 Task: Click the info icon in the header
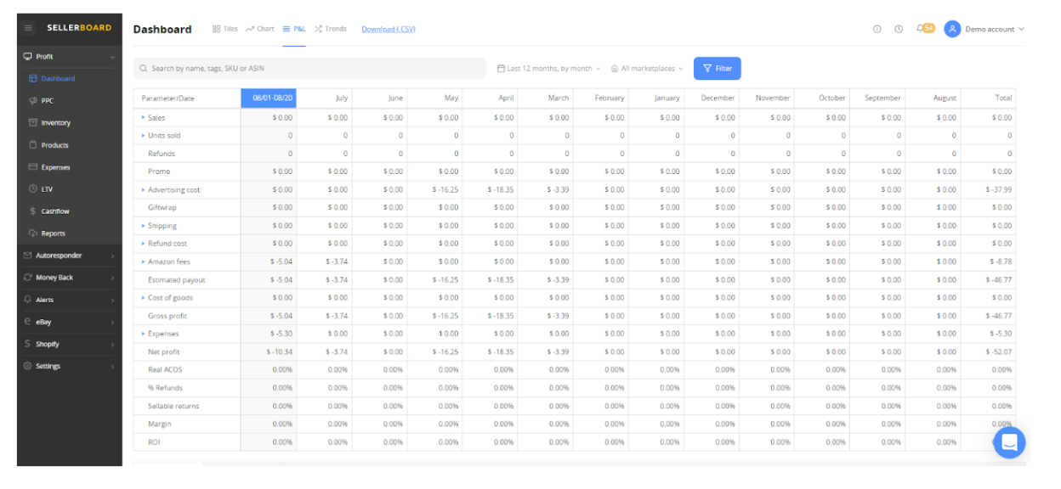pos(877,29)
